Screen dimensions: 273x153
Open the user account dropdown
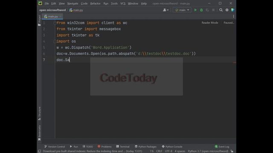click(x=166, y=10)
